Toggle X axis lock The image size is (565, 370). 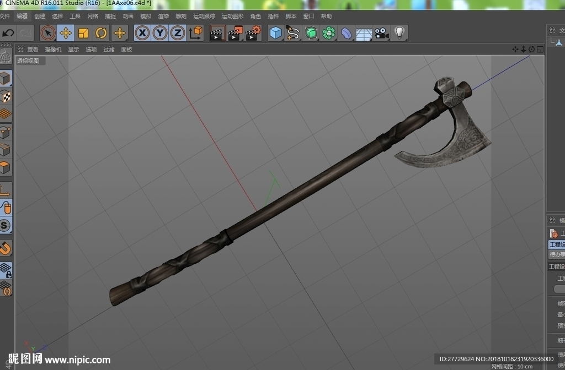coord(142,33)
